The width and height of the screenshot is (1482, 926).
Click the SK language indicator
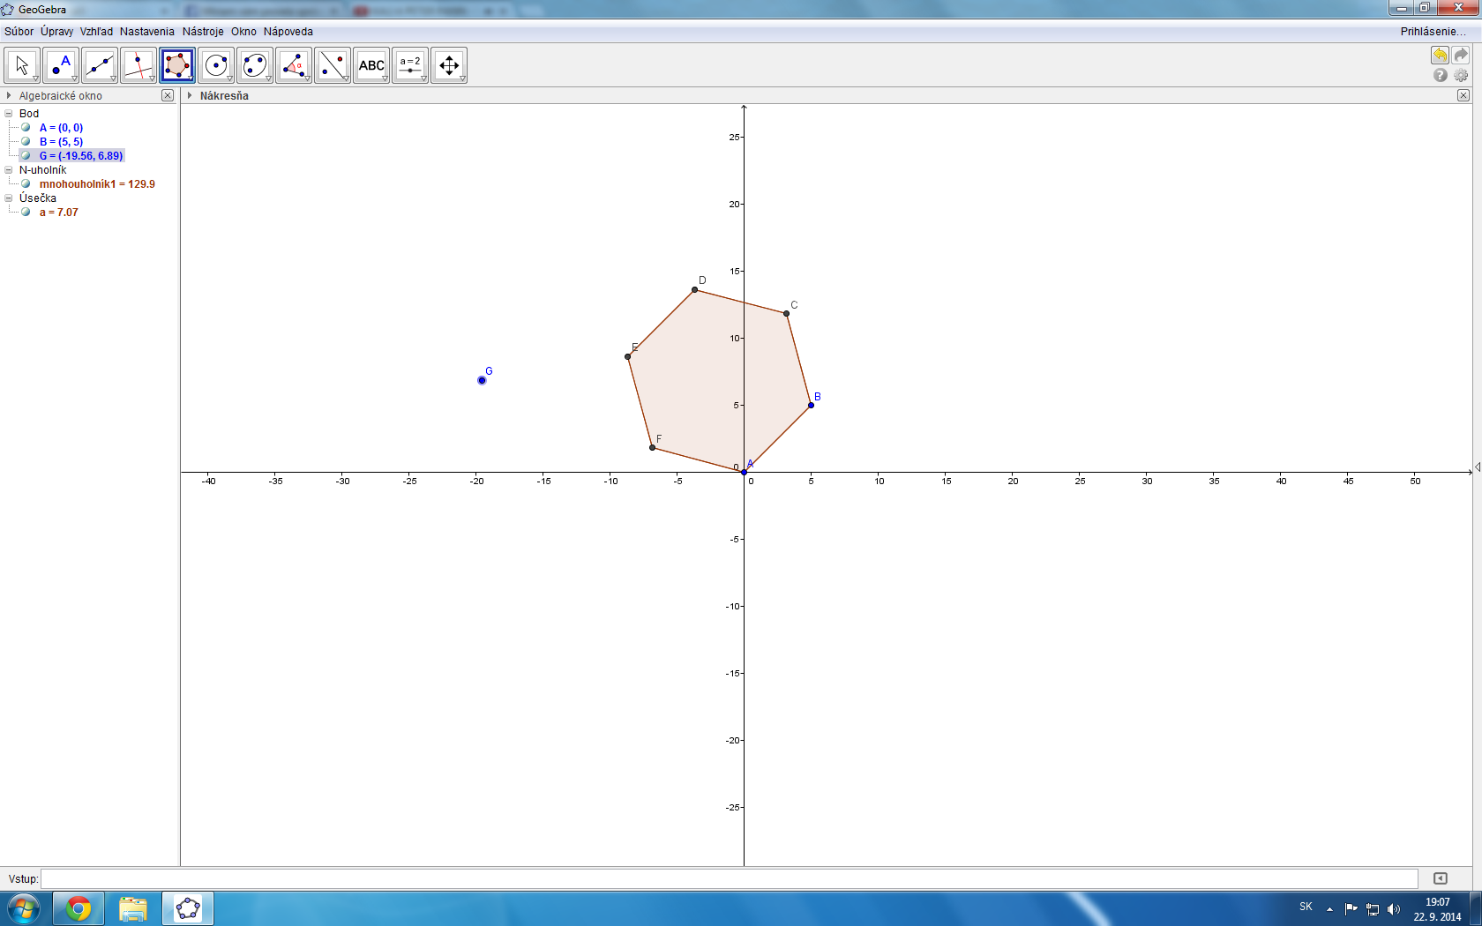point(1306,907)
